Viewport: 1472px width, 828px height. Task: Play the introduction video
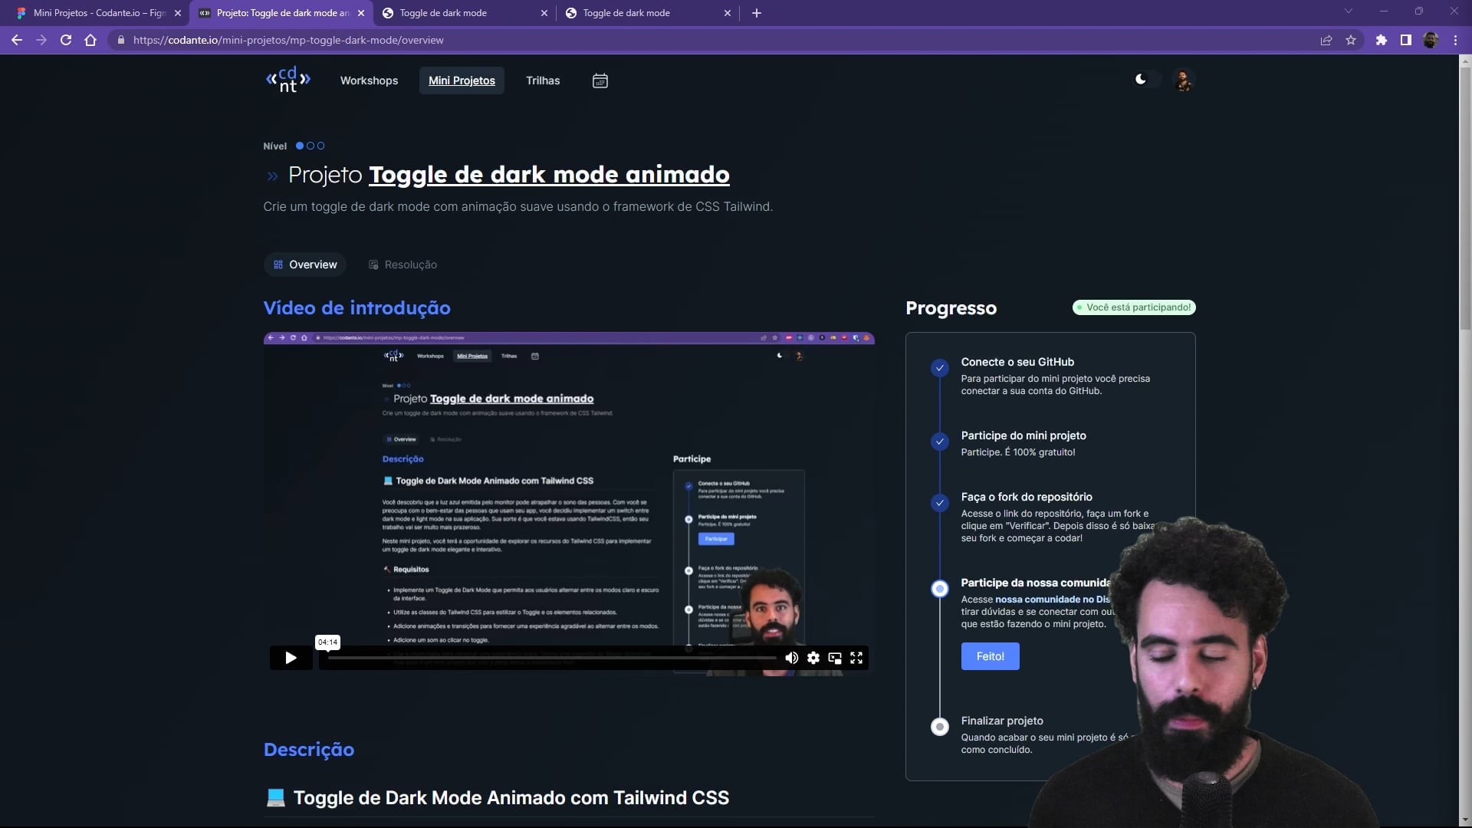coord(291,658)
